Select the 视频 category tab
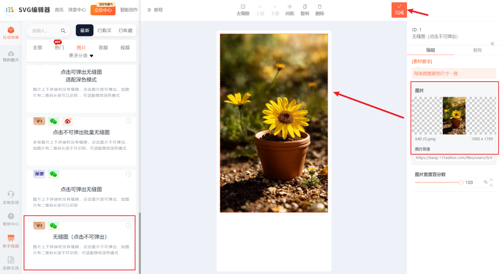Screen dimensions: 501x274 point(125,48)
